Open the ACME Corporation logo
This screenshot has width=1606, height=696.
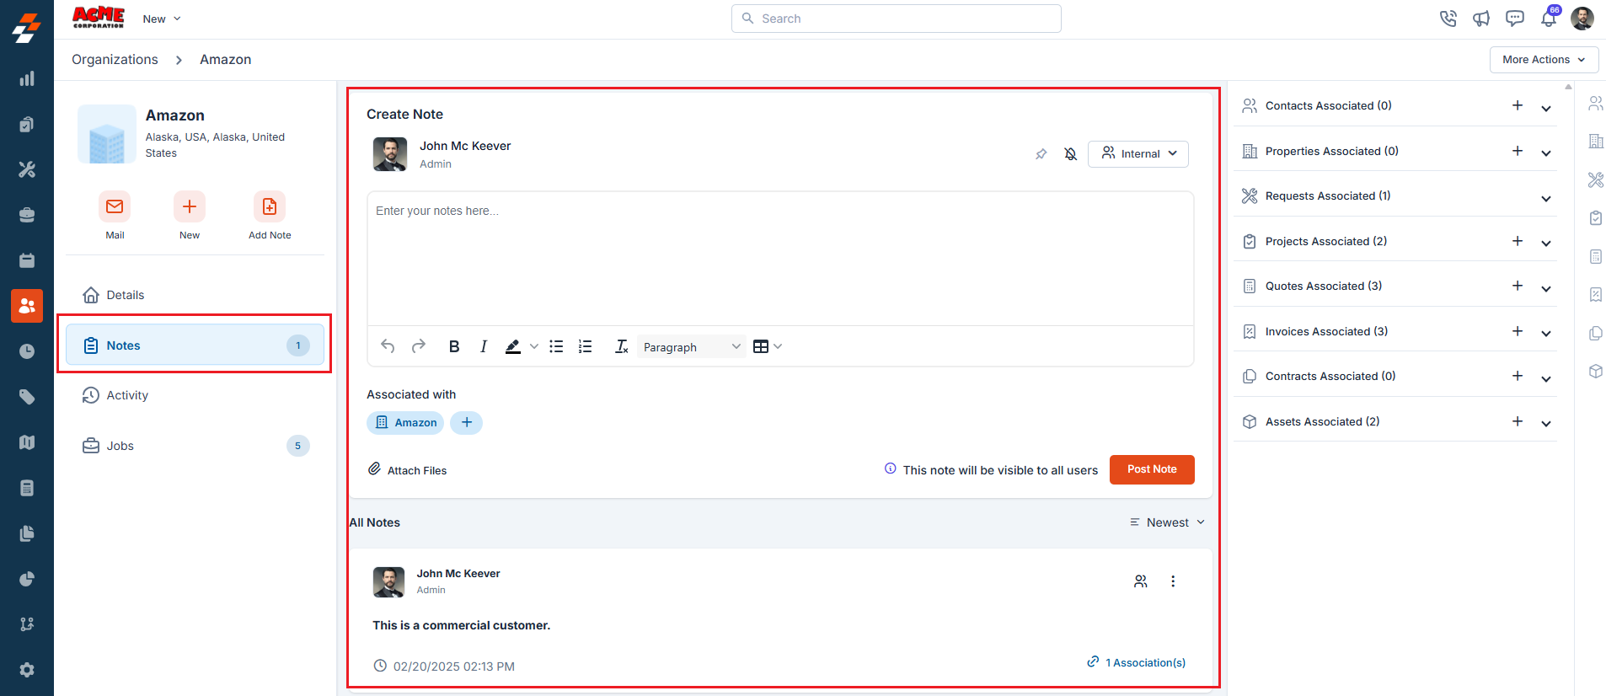point(99,18)
